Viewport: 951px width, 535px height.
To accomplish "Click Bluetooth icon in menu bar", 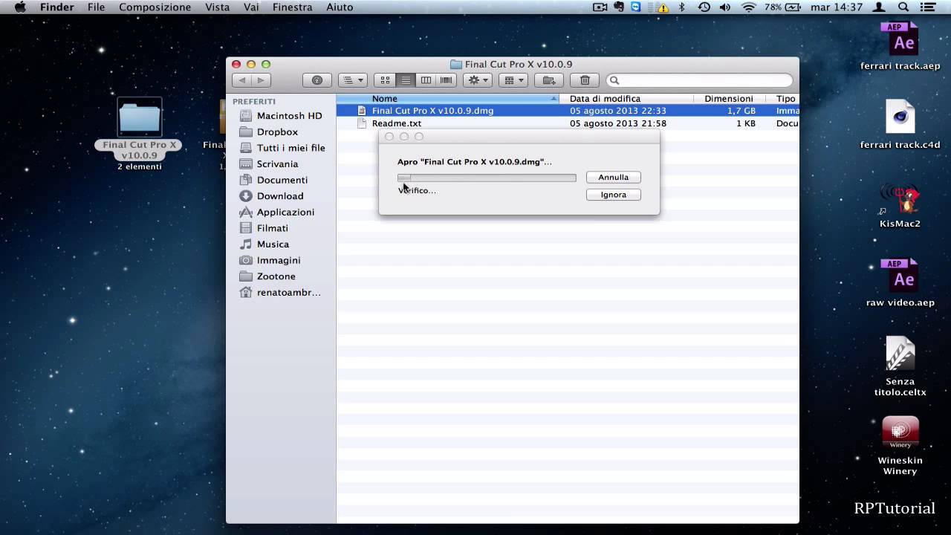I will click(681, 7).
